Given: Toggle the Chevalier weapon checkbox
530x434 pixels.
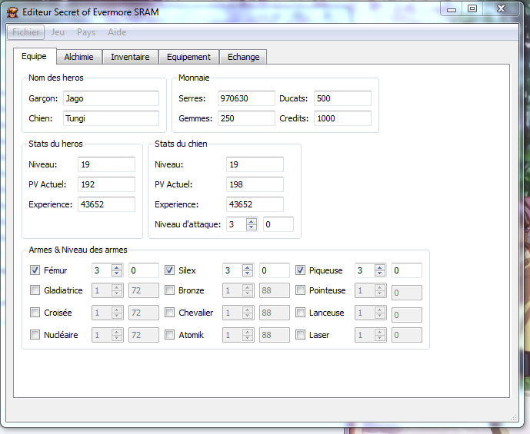Looking at the screenshot, I should click(170, 313).
